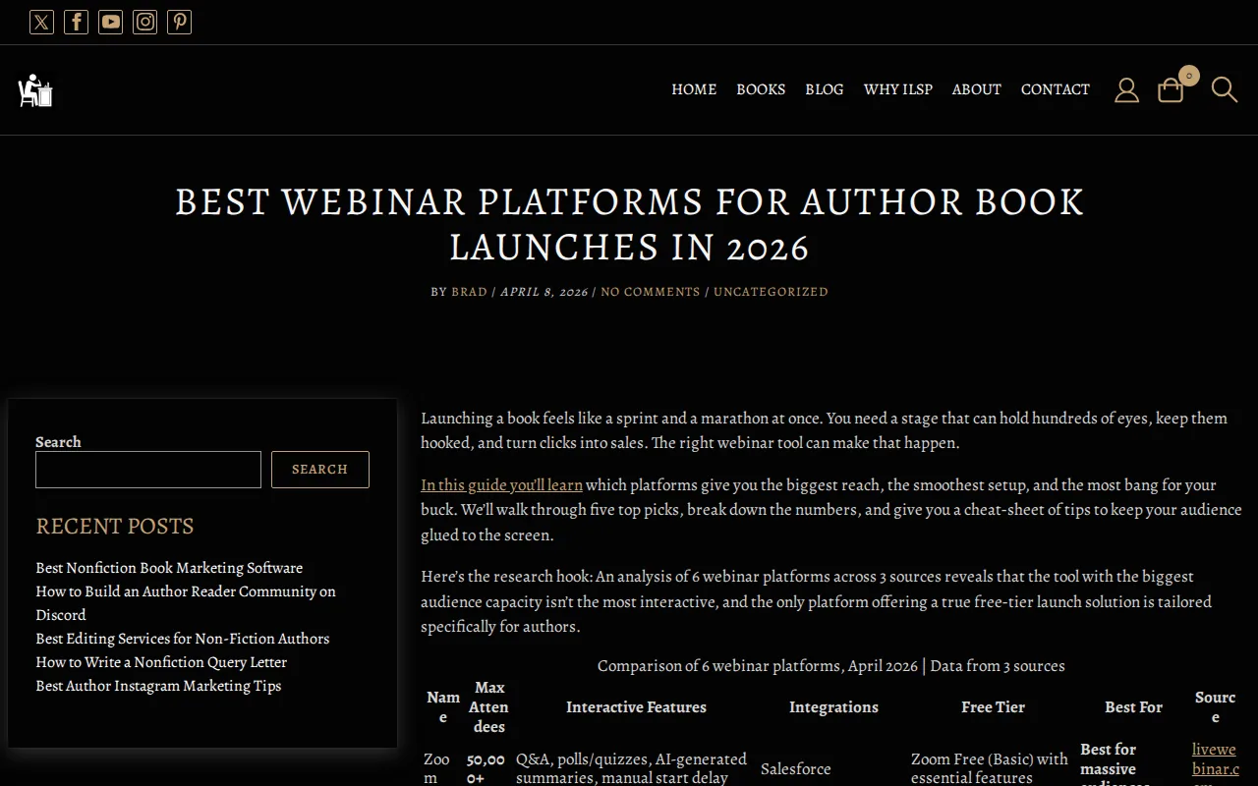This screenshot has height=786, width=1258.
Task: Click the NO COMMENTS link
Action: (x=651, y=292)
